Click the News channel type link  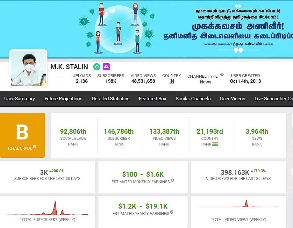coord(205,82)
